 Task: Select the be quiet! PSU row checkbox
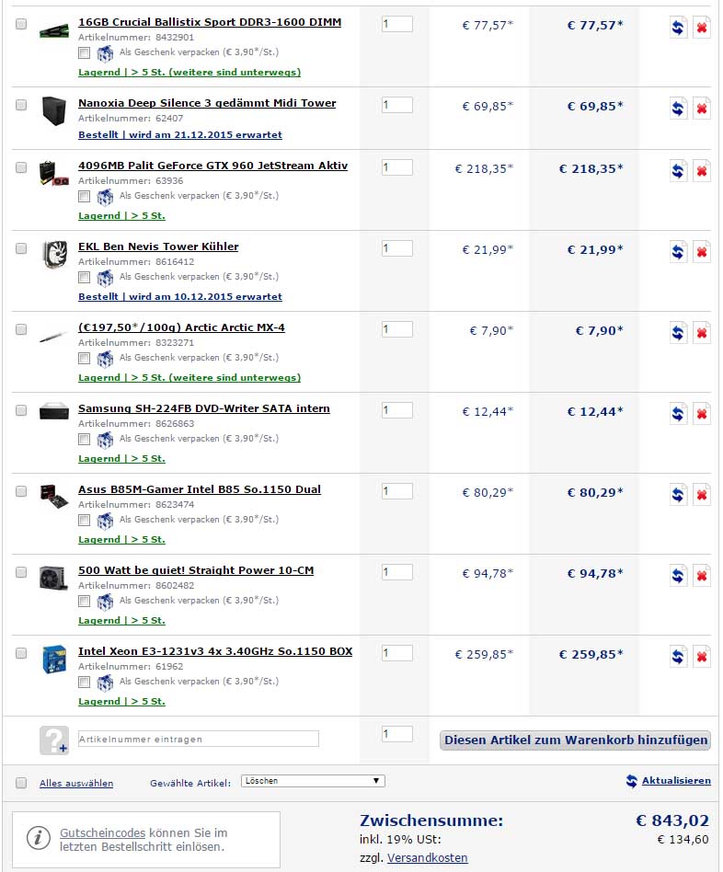[21, 572]
